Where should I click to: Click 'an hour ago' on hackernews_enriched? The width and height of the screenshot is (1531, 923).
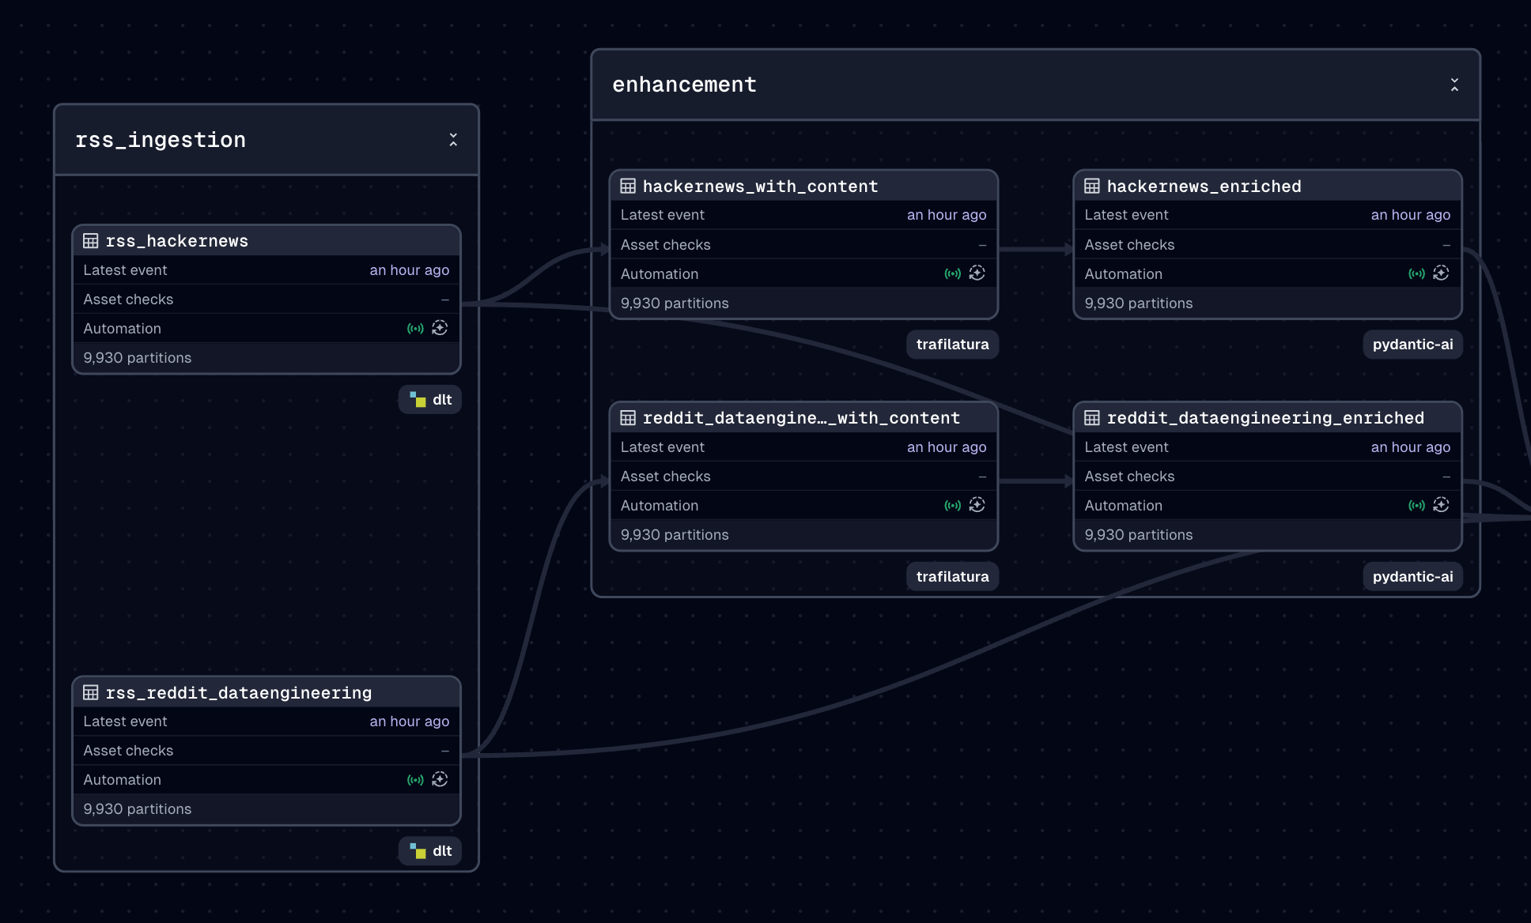[x=1410, y=215]
